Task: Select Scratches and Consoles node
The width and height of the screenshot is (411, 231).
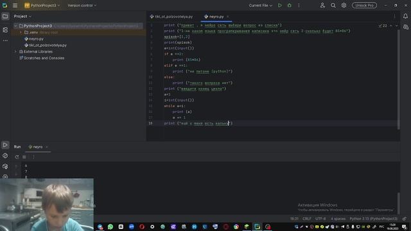Action: coord(42,58)
